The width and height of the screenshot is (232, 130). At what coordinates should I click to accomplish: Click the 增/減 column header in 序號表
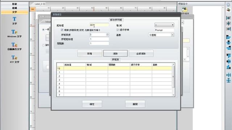click(97, 65)
